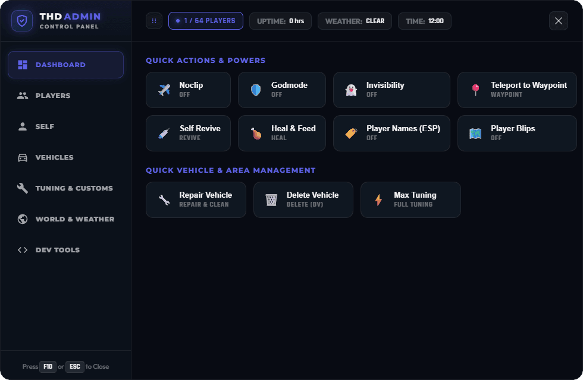This screenshot has width=583, height=380.
Task: Click the Uptime 0 hrs indicator
Action: tap(280, 21)
